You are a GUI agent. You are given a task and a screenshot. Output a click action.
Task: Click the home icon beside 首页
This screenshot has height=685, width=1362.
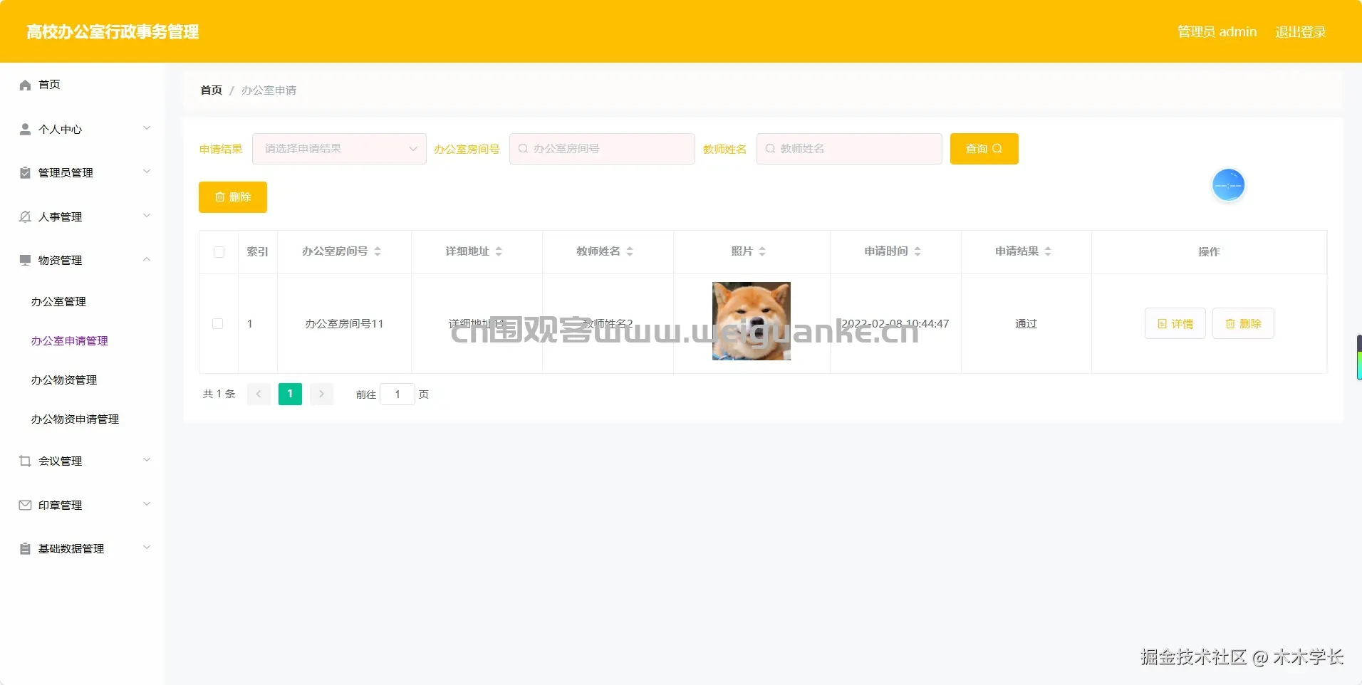(25, 85)
